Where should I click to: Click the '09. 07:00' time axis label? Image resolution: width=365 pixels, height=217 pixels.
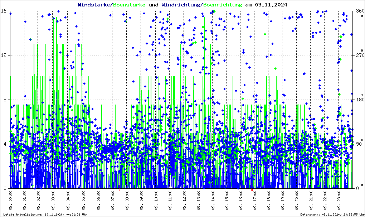pos(113,201)
